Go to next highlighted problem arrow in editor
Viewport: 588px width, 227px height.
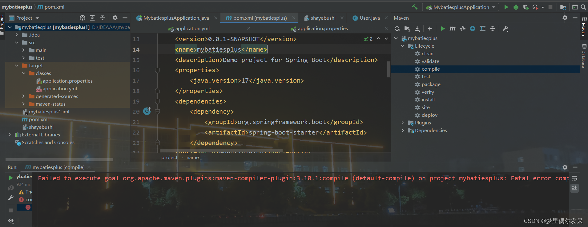pos(386,39)
